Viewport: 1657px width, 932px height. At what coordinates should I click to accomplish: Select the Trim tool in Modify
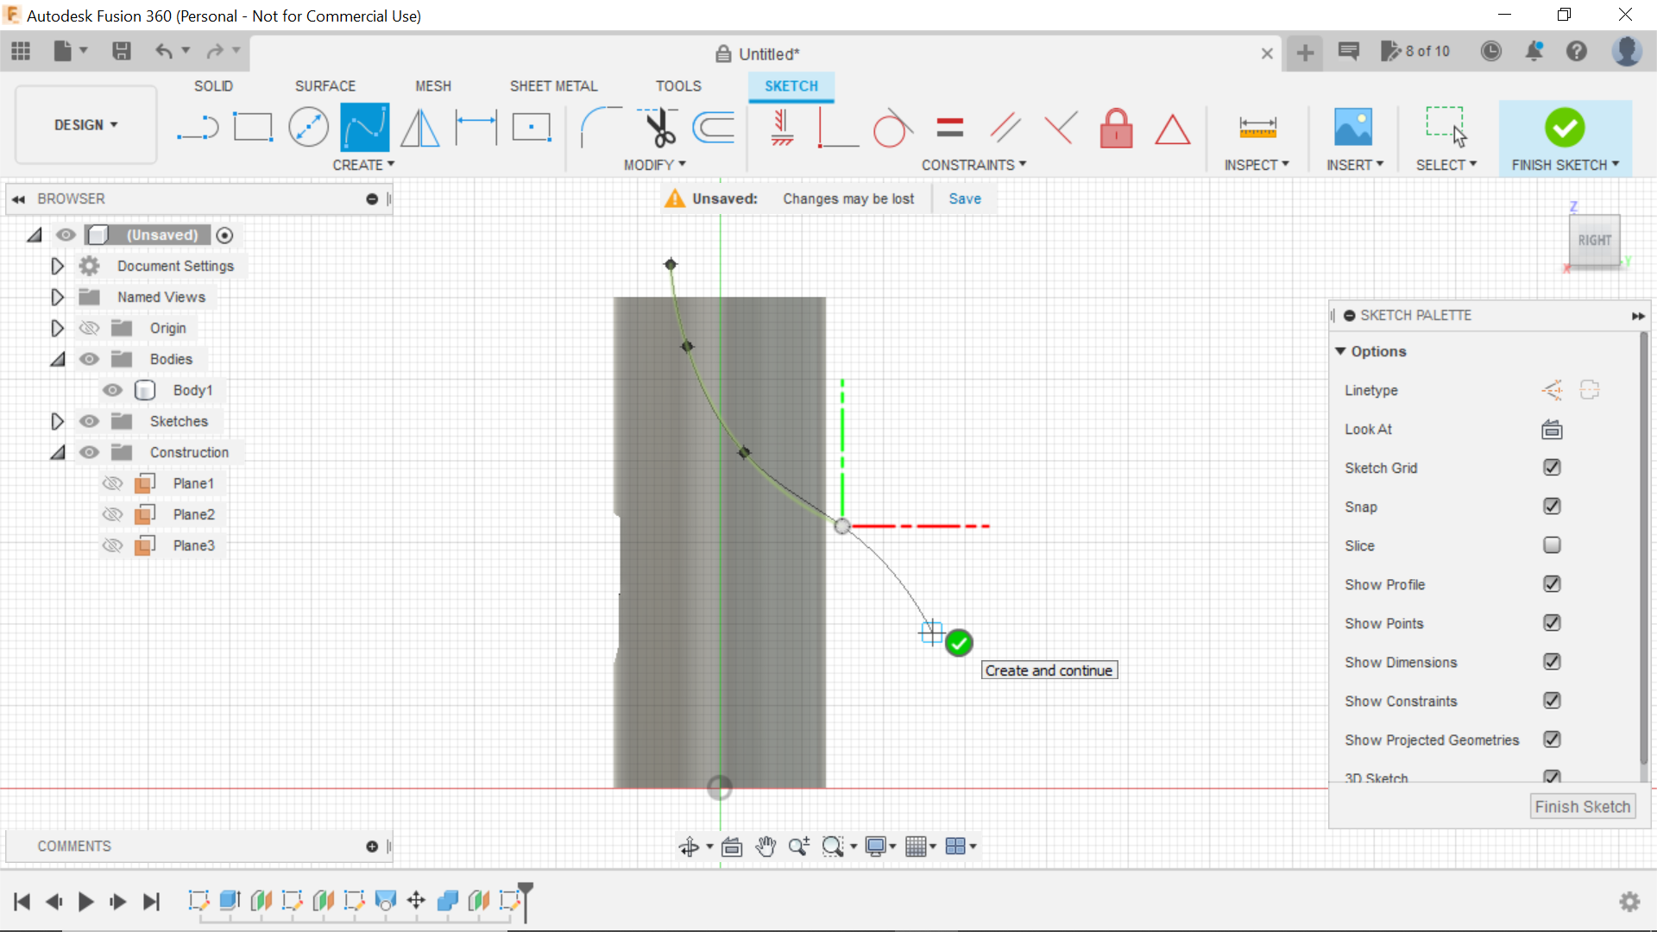[660, 128]
